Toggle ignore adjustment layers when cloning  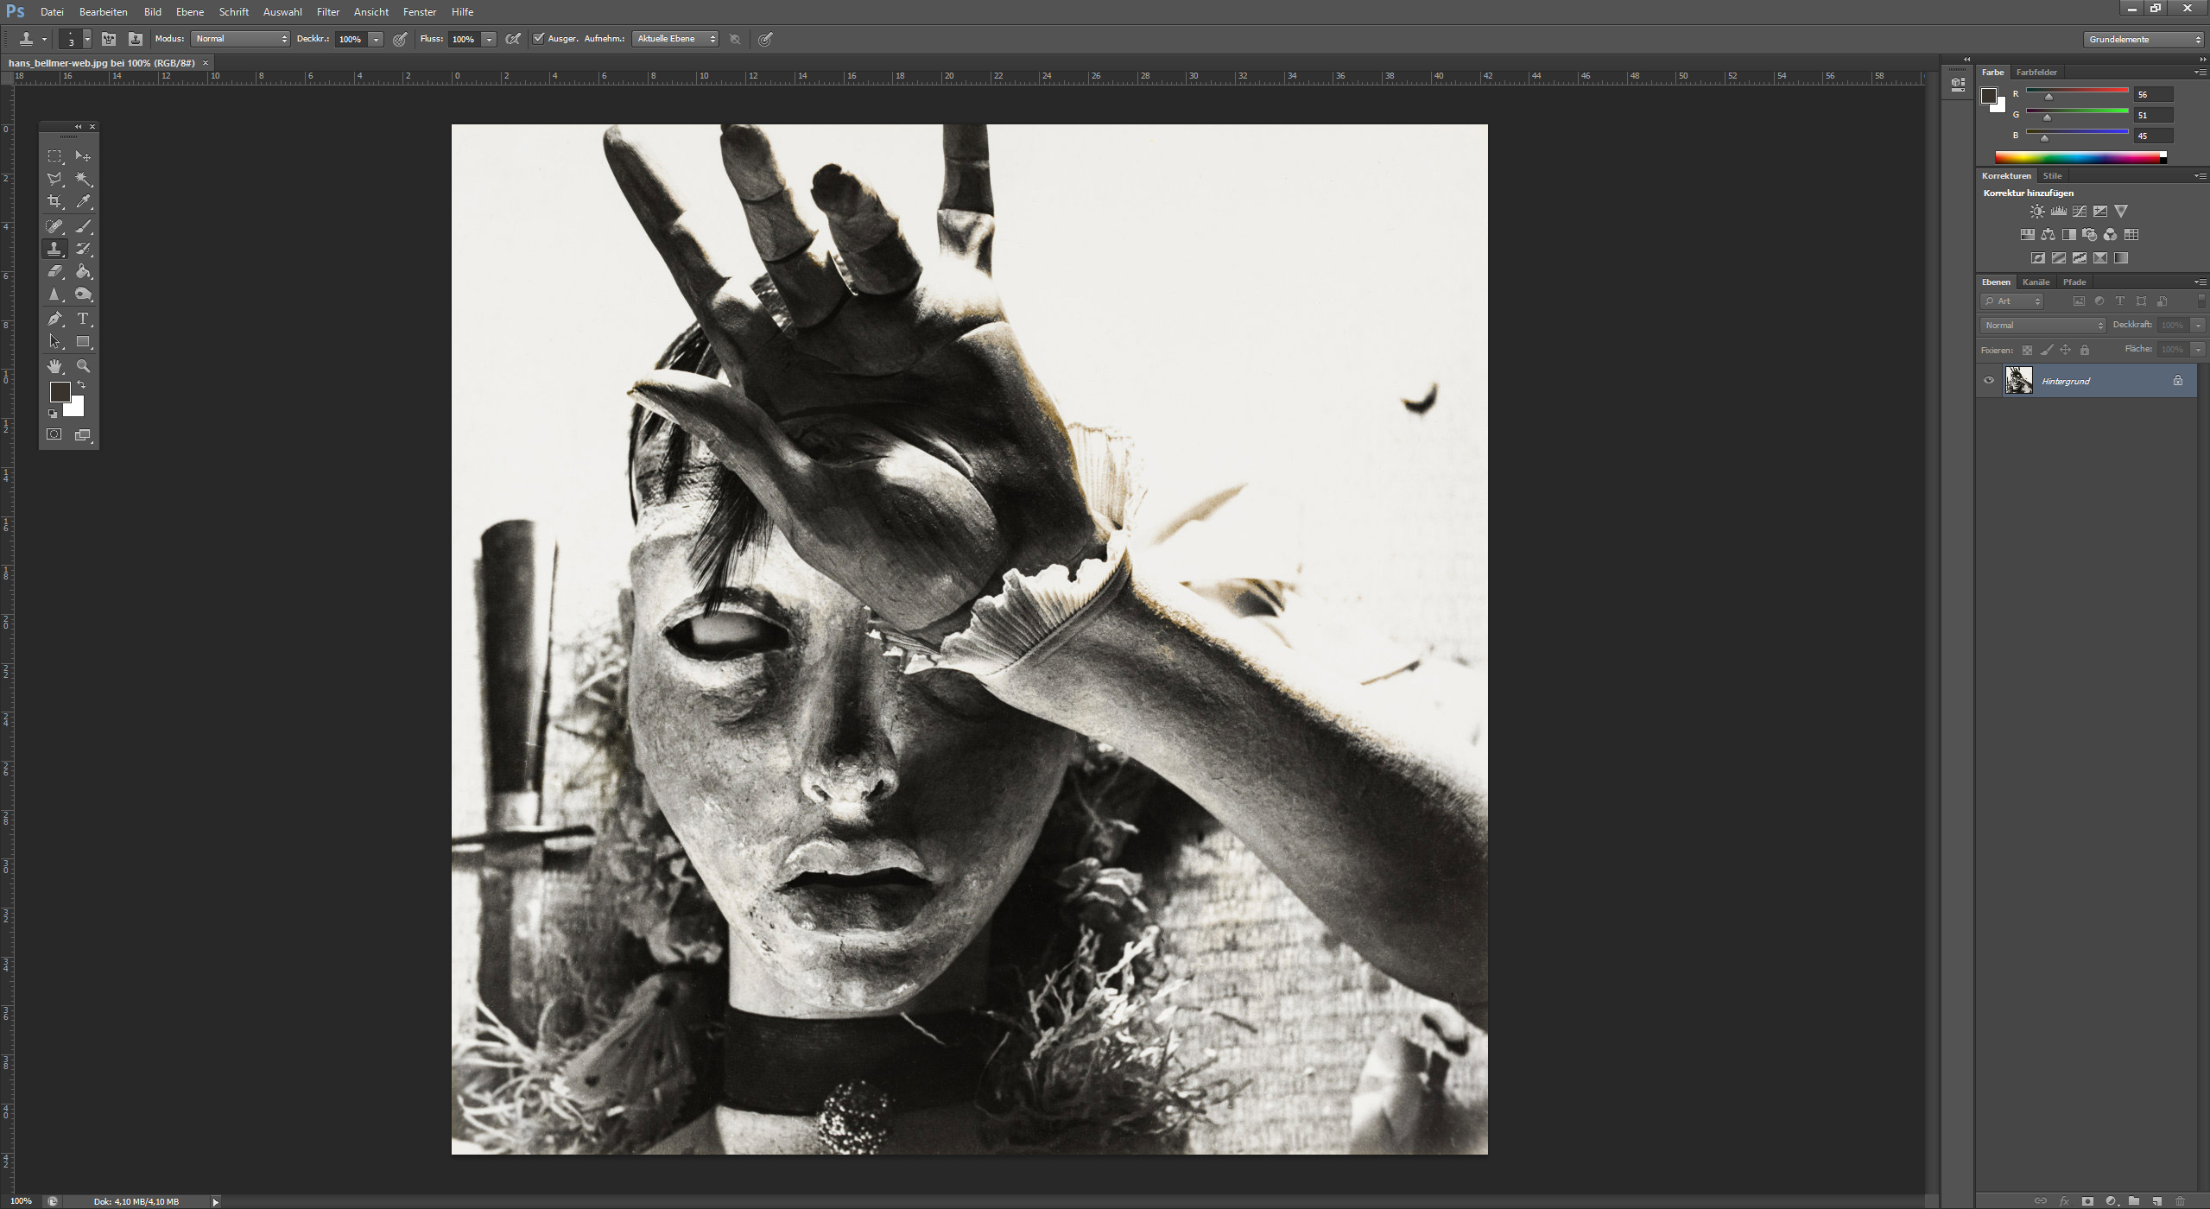735,39
